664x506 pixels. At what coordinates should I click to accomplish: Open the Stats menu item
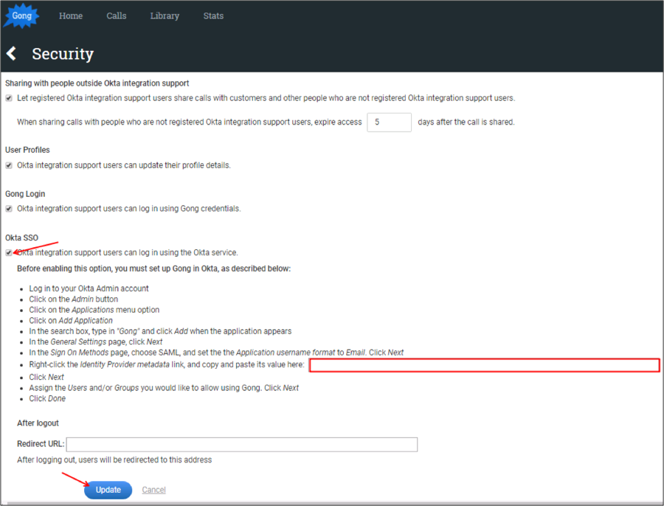(x=213, y=15)
